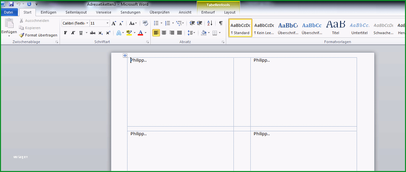This screenshot has height=172, width=406.
Task: Switch to the Einfügen ribbon tab
Action: (48, 12)
